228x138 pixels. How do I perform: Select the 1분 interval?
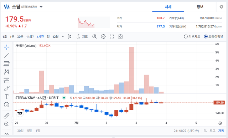[12, 36]
